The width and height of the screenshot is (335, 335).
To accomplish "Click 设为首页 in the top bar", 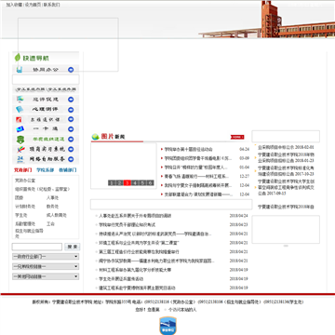I will (33, 5).
